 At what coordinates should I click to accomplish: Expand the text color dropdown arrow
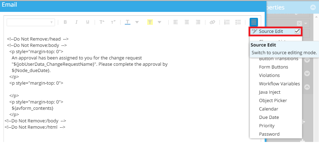(x=137, y=22)
